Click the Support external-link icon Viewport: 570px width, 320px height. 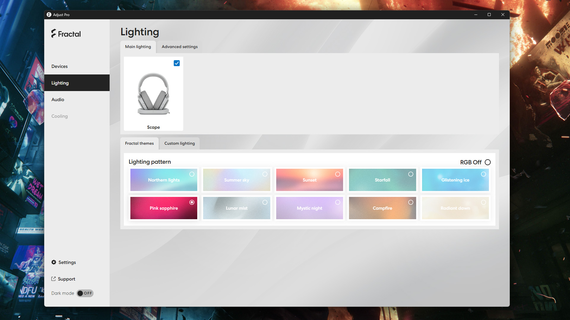pyautogui.click(x=54, y=279)
